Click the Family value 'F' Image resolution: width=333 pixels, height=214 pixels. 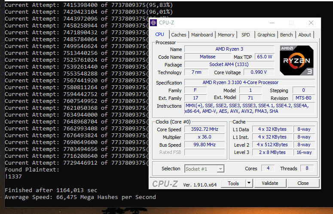[x=196, y=90]
